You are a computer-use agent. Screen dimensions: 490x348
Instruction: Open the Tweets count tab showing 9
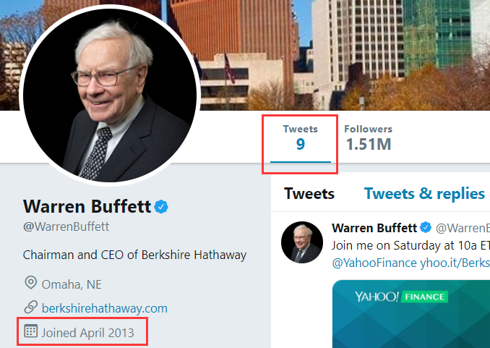[300, 137]
